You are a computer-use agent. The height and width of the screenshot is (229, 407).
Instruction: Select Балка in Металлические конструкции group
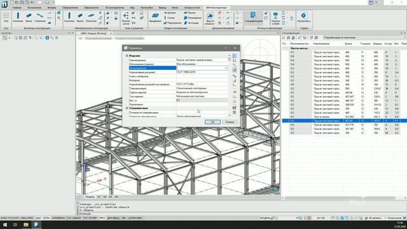tap(80, 17)
